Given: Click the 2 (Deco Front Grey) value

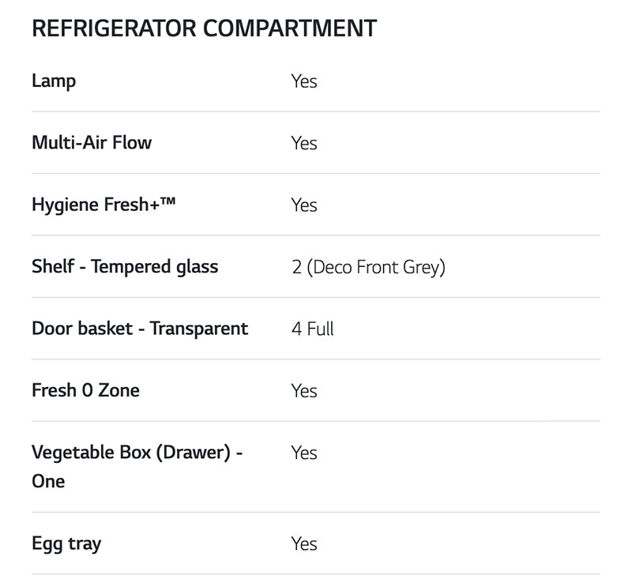Looking at the screenshot, I should point(368,267).
